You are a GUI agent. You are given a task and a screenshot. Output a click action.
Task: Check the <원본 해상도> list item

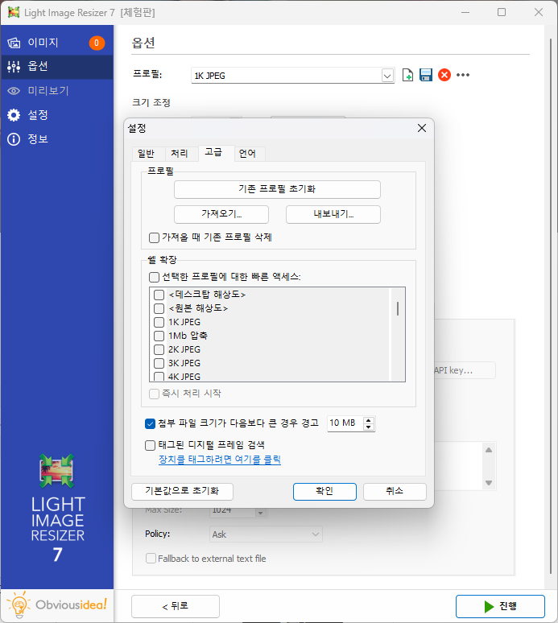[159, 308]
